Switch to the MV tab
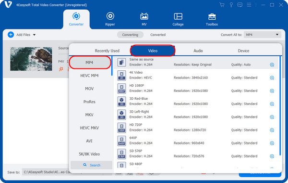The height and width of the screenshot is (183, 288). click(x=144, y=19)
